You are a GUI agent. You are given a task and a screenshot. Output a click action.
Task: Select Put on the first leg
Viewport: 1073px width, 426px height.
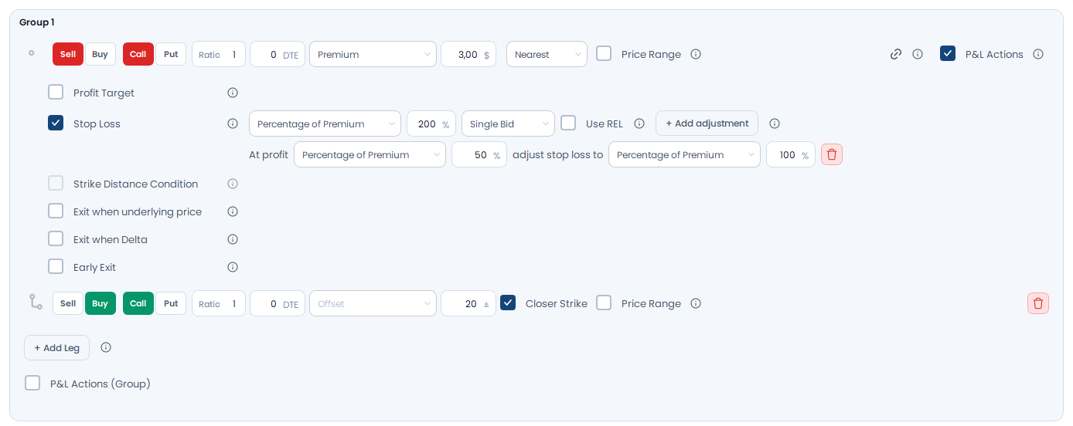[171, 54]
